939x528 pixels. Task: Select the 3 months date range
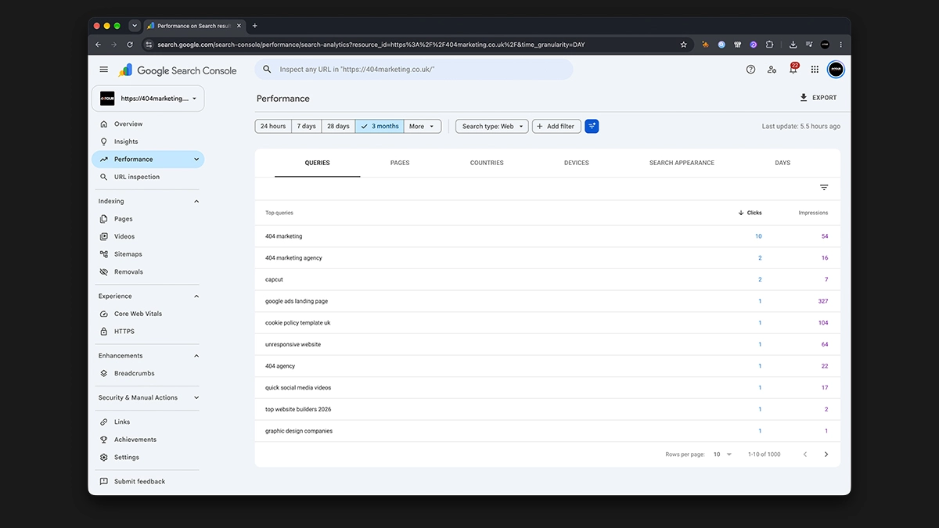[x=380, y=126]
